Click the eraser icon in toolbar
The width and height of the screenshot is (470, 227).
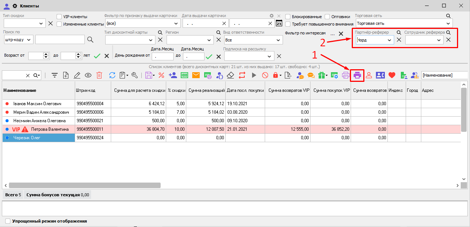tap(231, 75)
